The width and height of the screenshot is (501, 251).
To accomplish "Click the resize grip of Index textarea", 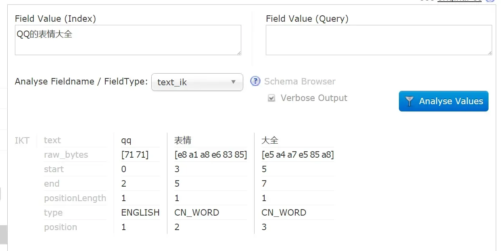I will tap(239, 53).
